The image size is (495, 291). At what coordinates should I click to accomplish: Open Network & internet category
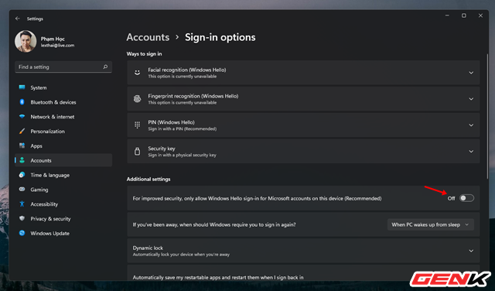[63, 117]
